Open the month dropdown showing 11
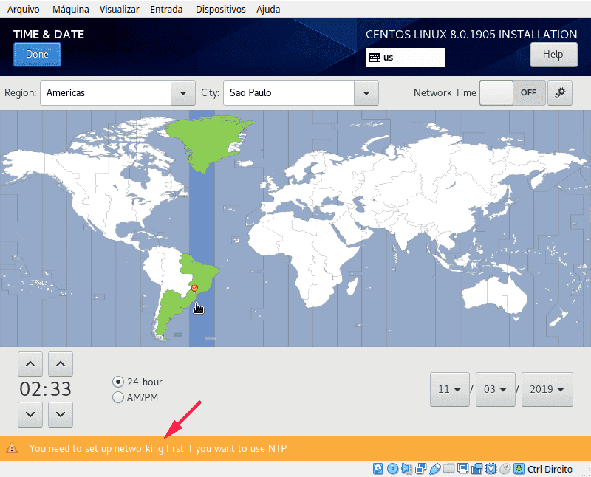This screenshot has height=477, width=591. [450, 389]
